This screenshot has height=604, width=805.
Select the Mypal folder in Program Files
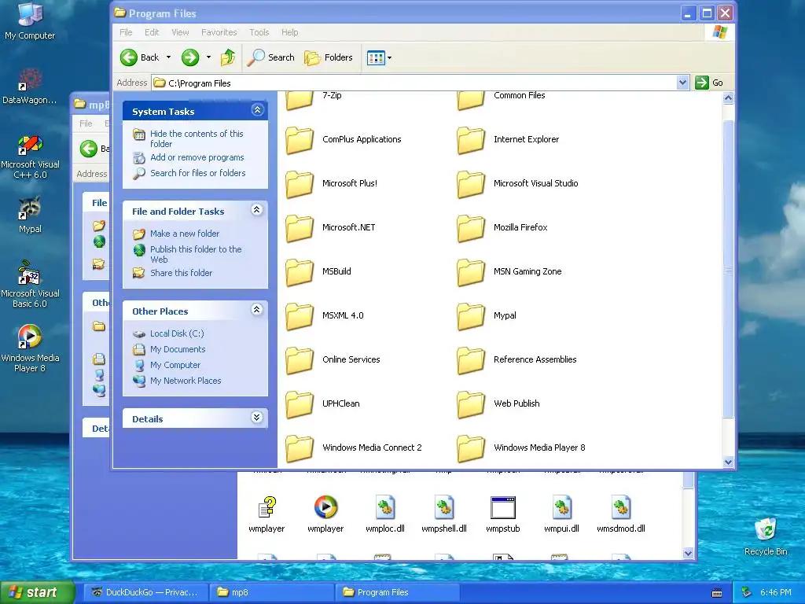pyautogui.click(x=487, y=316)
